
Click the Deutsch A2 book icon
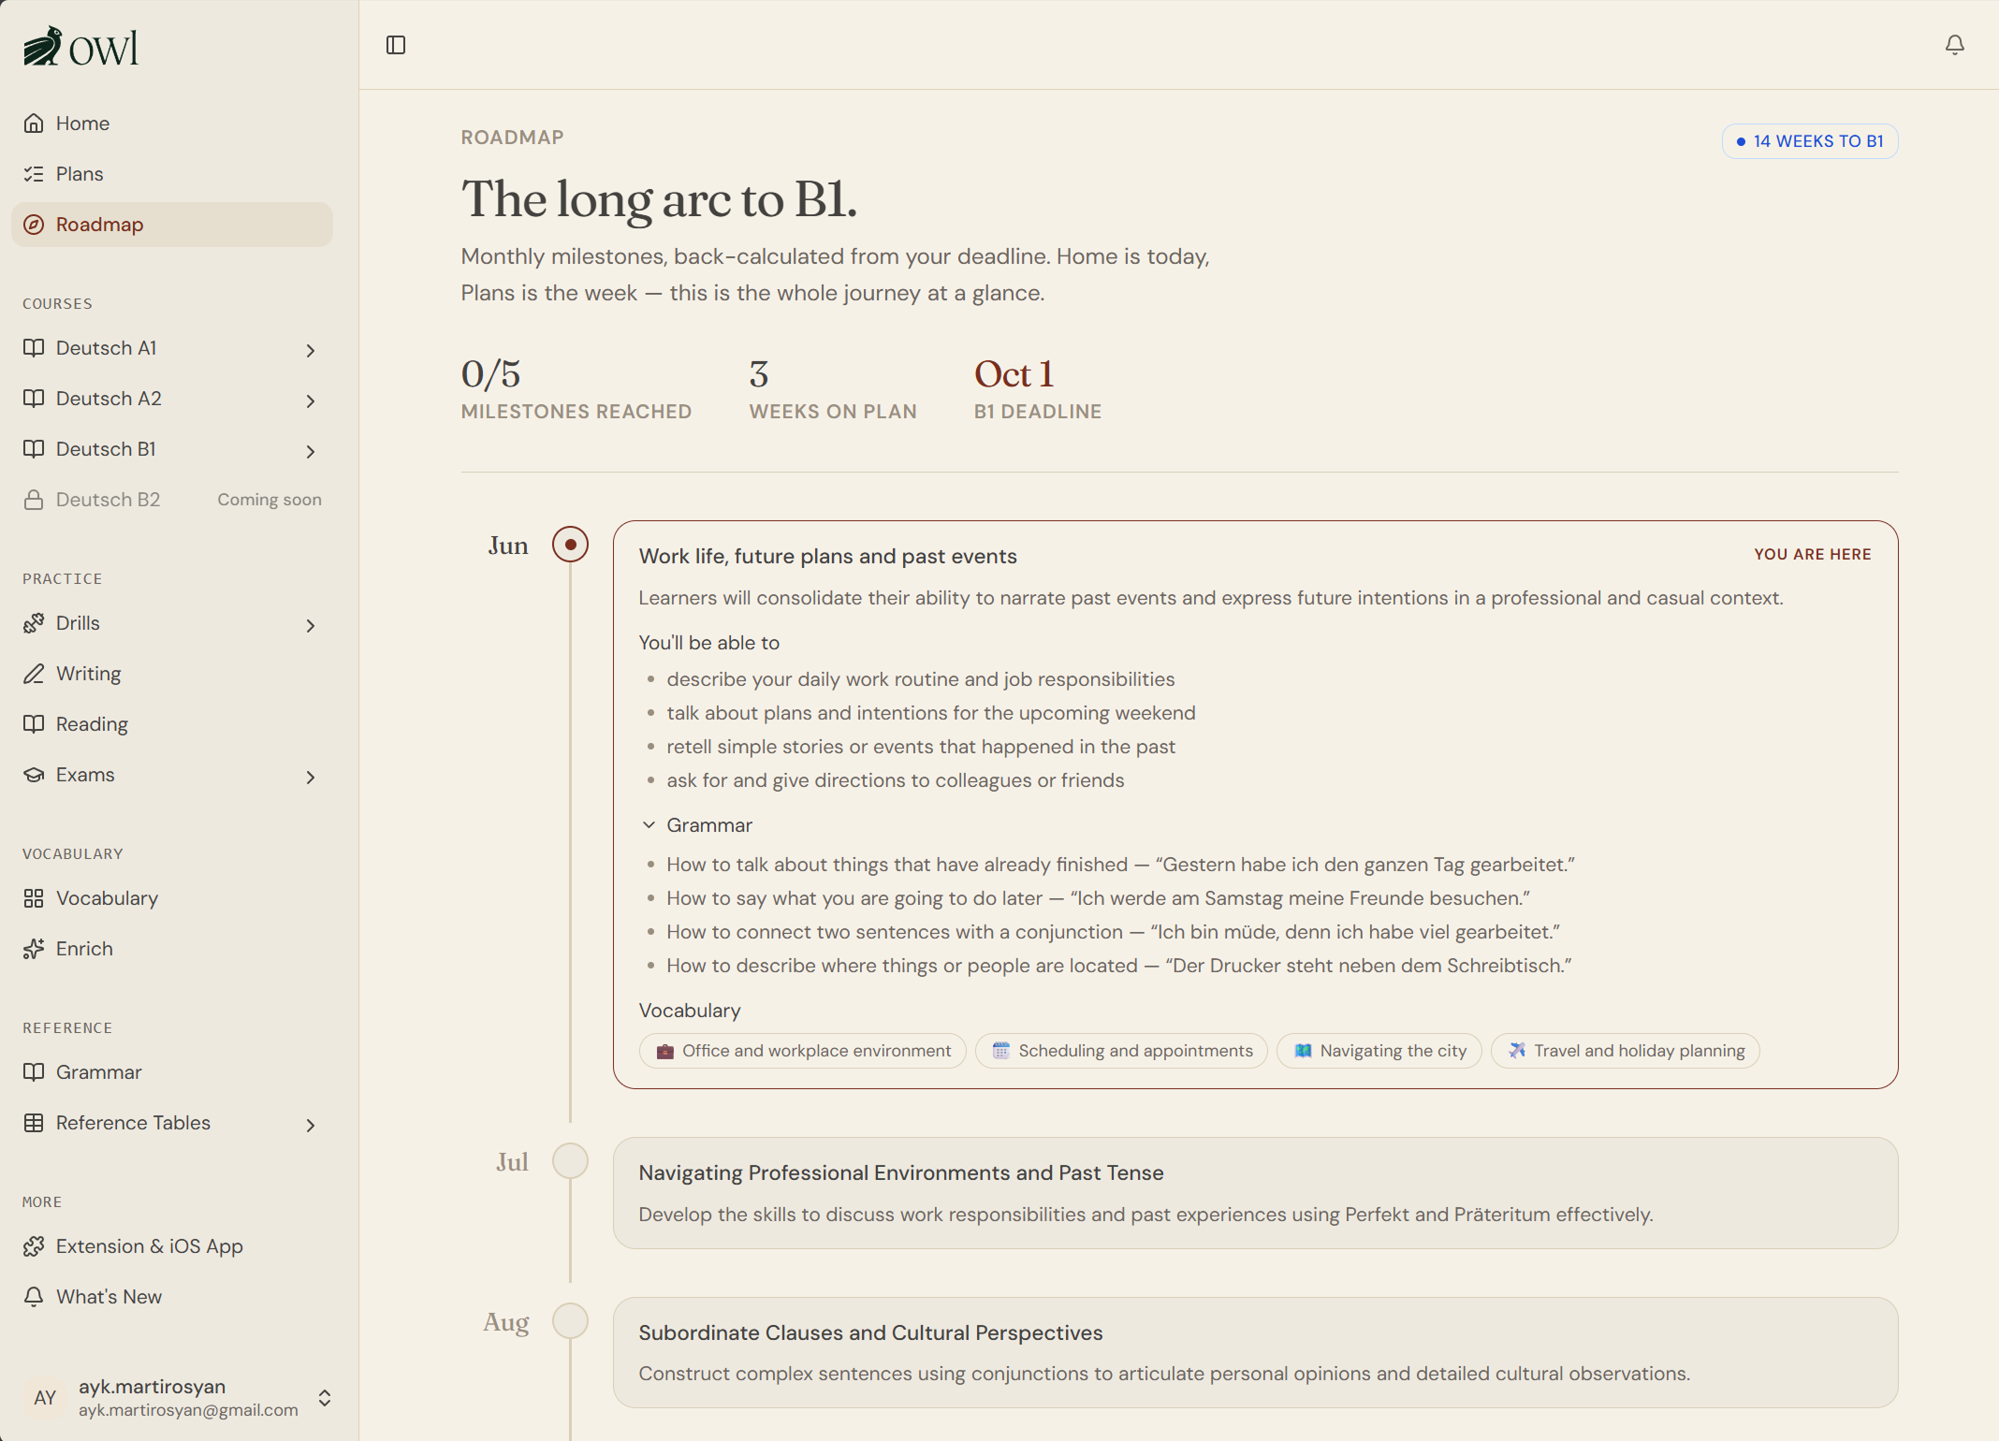(34, 399)
